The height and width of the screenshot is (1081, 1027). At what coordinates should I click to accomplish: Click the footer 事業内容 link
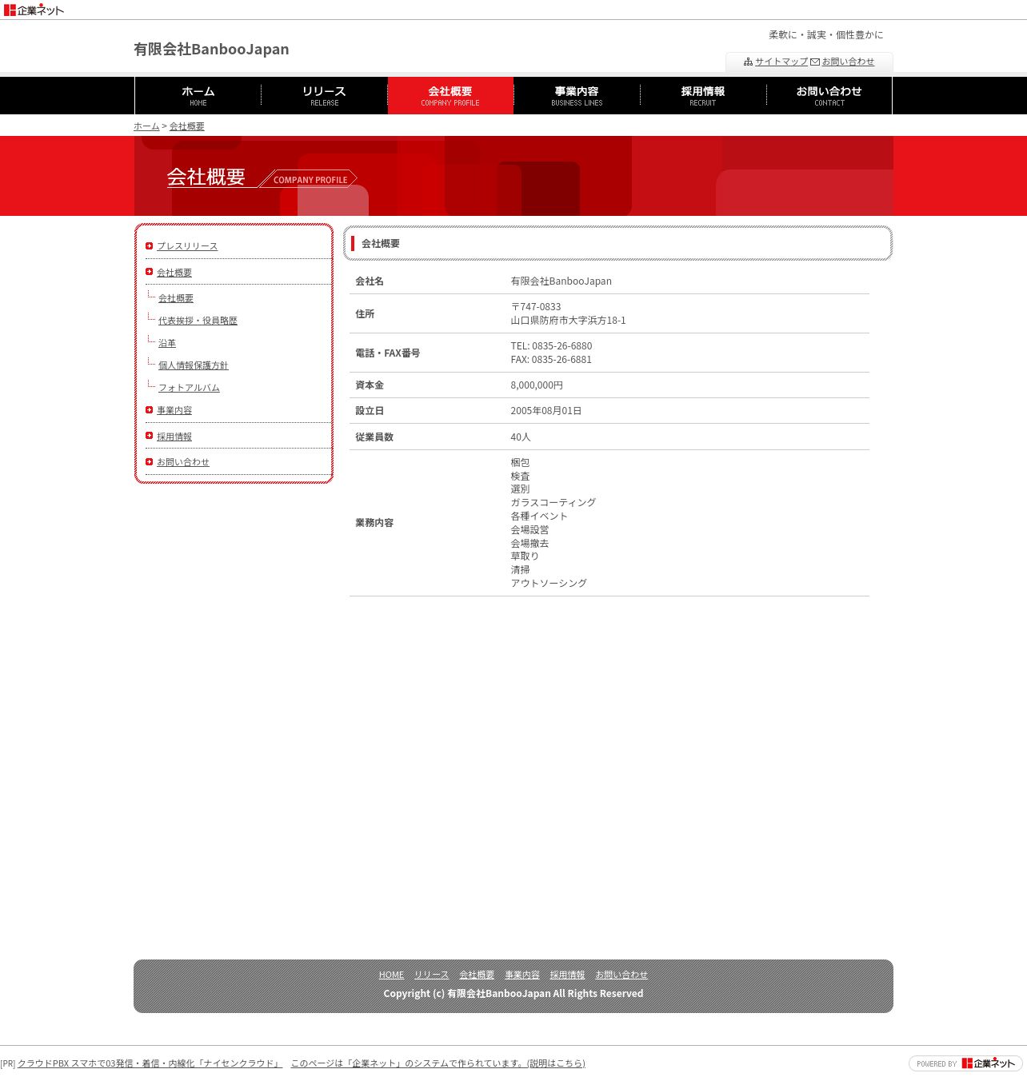pos(522,975)
